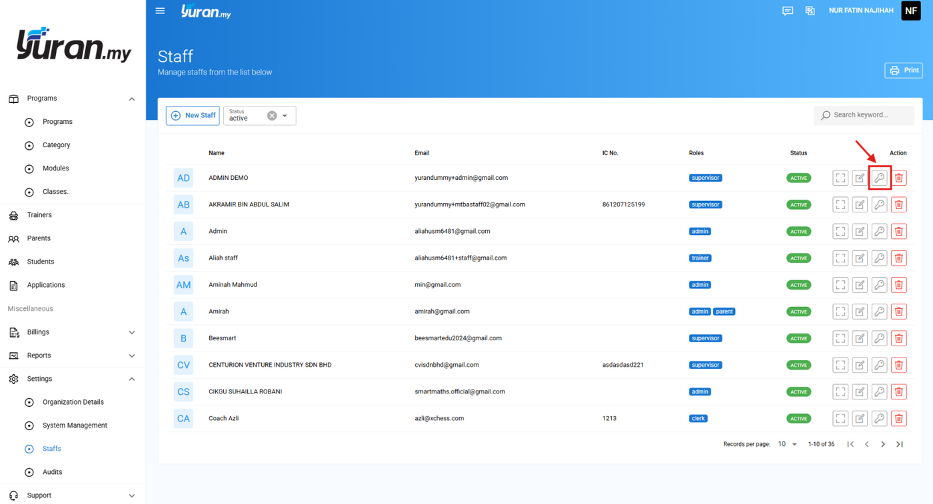933x504 pixels.
Task: Click the Print button
Action: tap(904, 70)
